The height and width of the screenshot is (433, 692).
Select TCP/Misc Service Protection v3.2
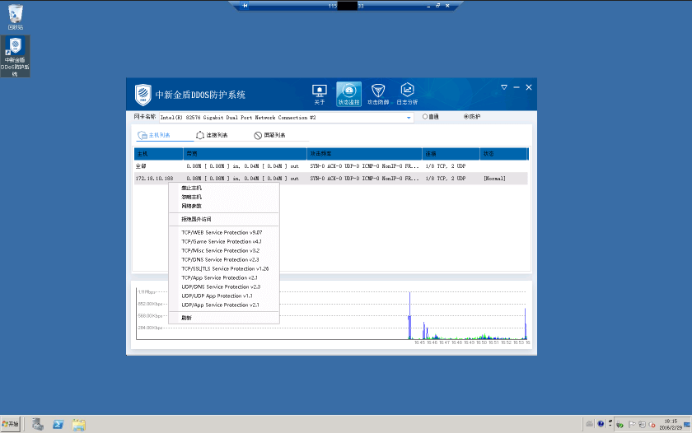pos(224,250)
